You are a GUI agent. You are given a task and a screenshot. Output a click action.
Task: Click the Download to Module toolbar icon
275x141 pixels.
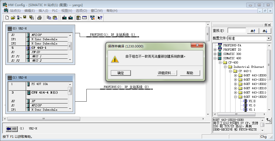click(x=64, y=17)
